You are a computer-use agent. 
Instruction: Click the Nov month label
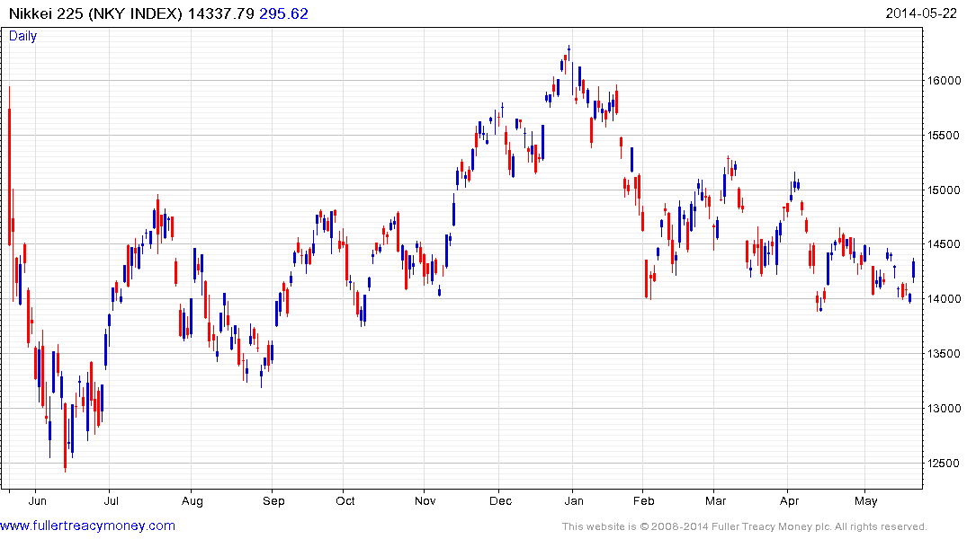click(x=425, y=500)
